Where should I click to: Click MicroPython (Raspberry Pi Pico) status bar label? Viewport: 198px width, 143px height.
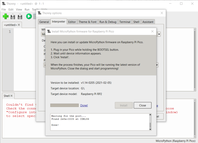175,141
